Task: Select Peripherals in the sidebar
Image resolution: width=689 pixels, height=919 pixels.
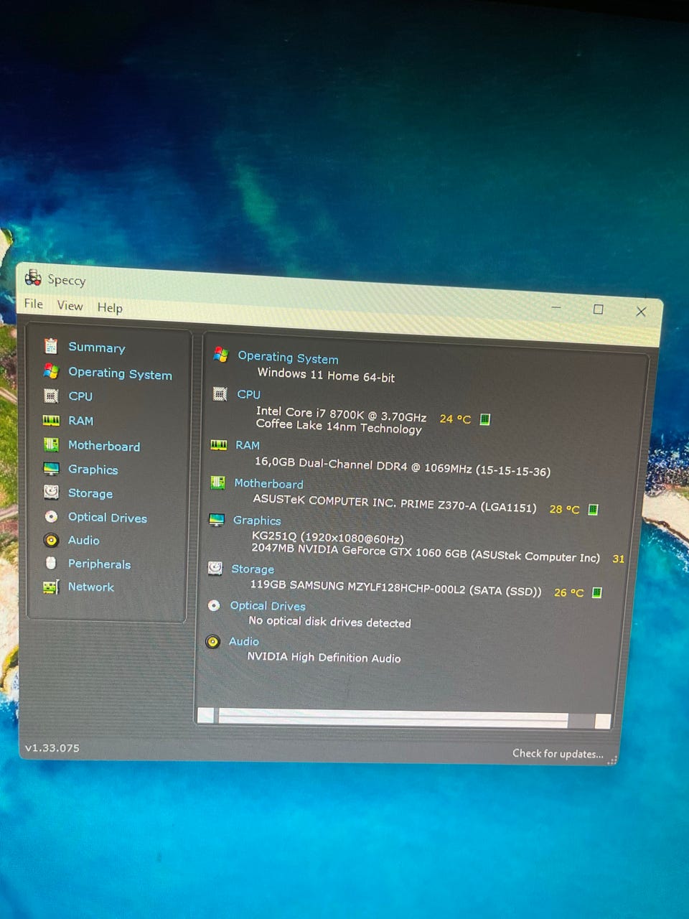Action: [x=99, y=564]
